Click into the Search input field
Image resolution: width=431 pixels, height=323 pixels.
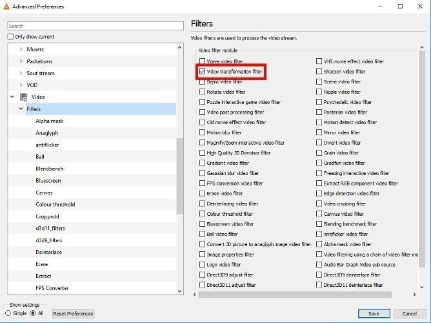click(x=95, y=26)
